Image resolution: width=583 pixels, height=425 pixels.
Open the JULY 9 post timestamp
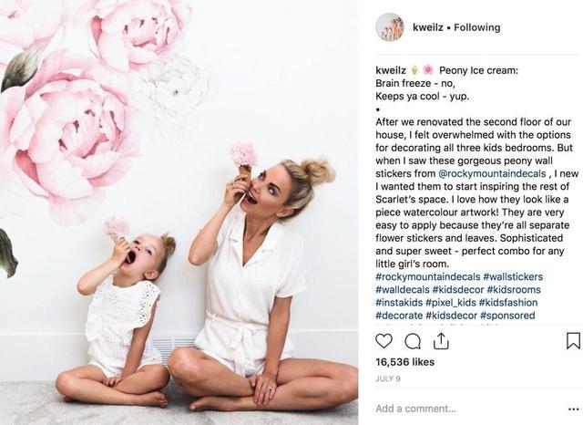pos(388,378)
